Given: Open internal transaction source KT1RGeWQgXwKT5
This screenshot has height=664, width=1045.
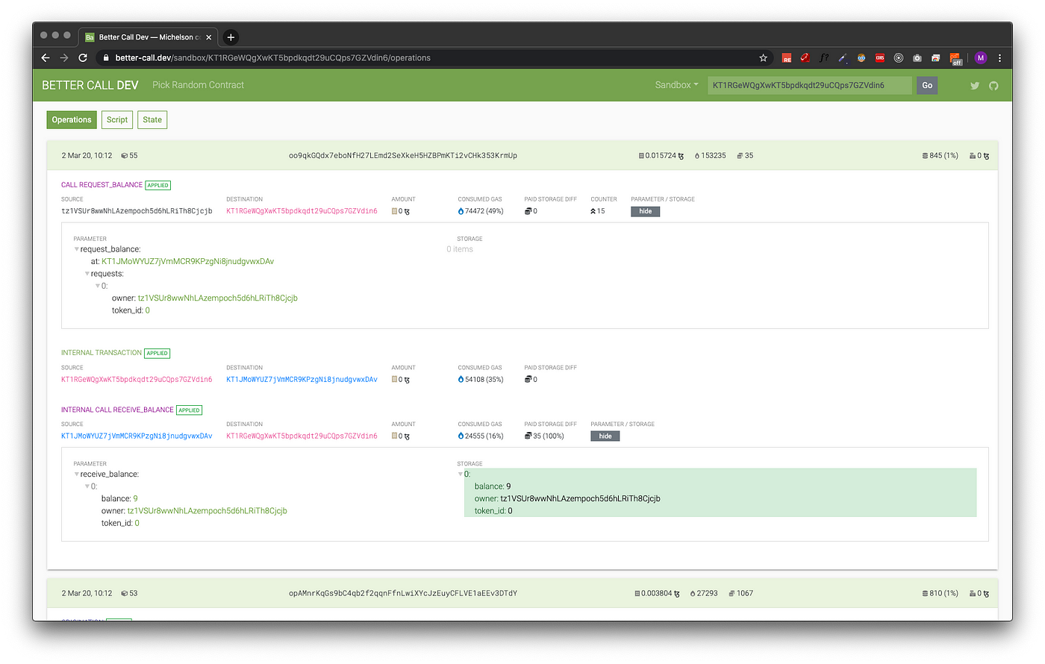Looking at the screenshot, I should coord(137,380).
